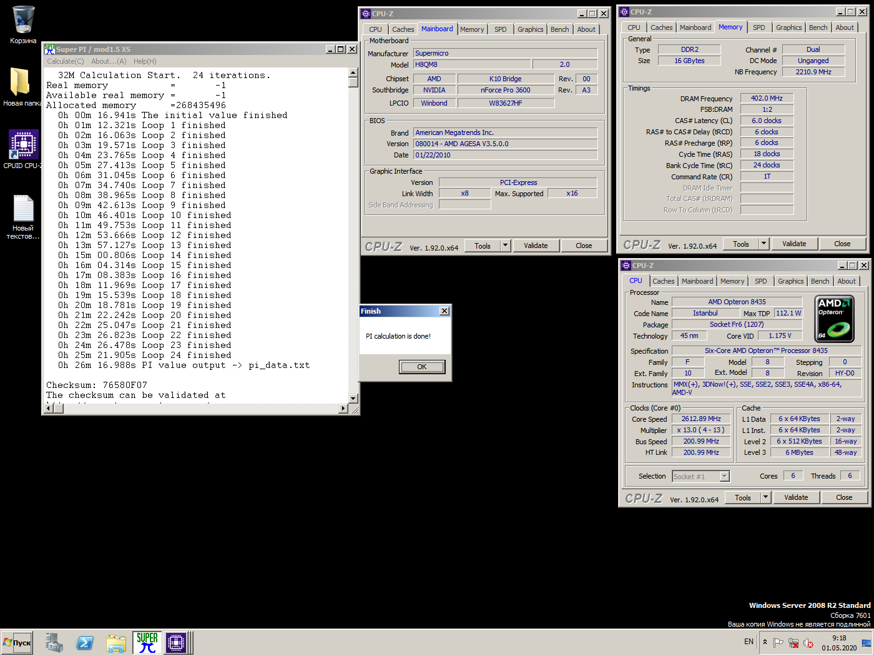Select Mainboard tab in Memory CPU-Z window
874x656 pixels.
pos(695,27)
